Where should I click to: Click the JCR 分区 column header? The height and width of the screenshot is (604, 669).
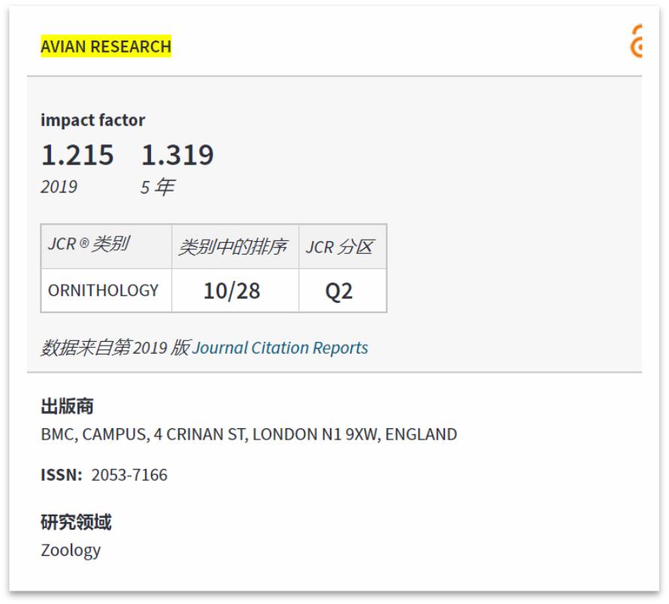click(x=343, y=246)
